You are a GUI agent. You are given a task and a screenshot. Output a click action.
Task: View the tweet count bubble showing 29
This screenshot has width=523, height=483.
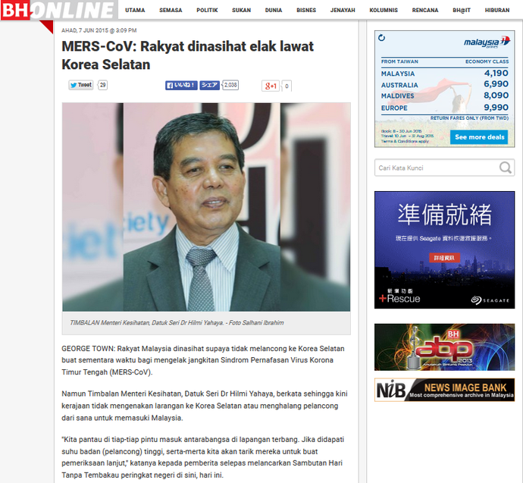[103, 85]
